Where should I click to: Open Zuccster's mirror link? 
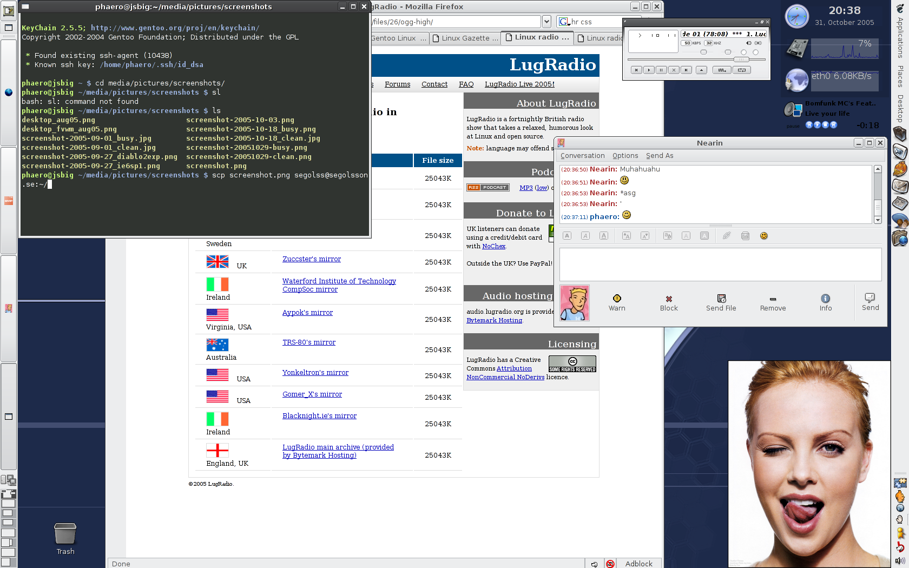click(312, 259)
